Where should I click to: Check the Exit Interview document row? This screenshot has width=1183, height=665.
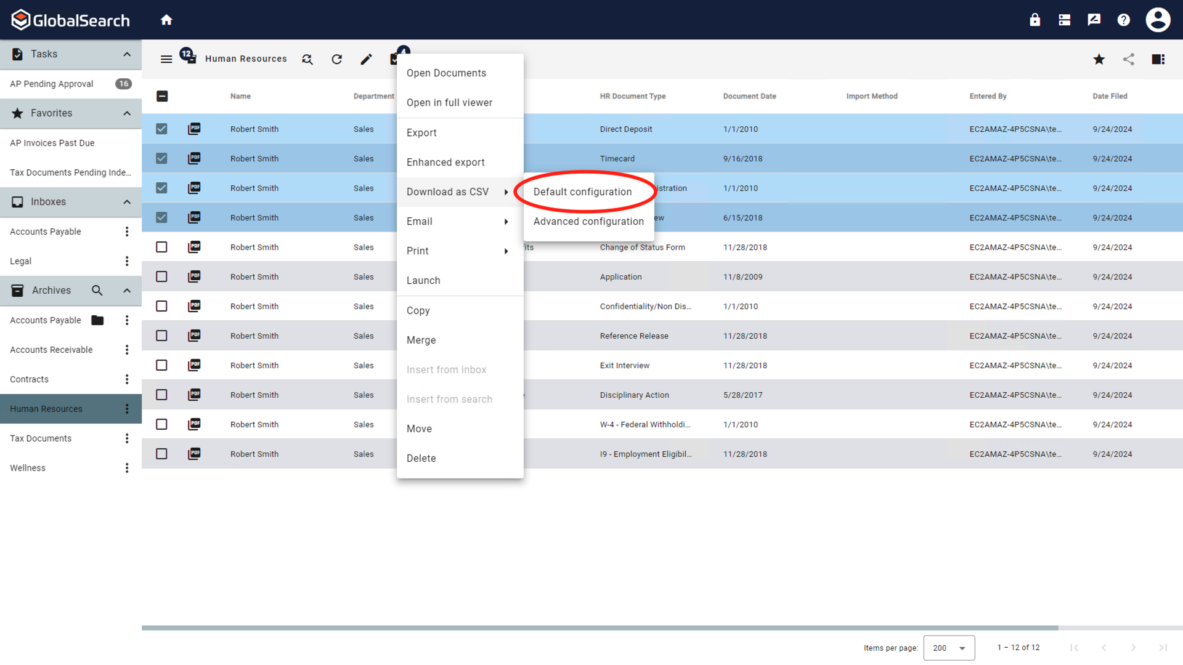coord(161,365)
